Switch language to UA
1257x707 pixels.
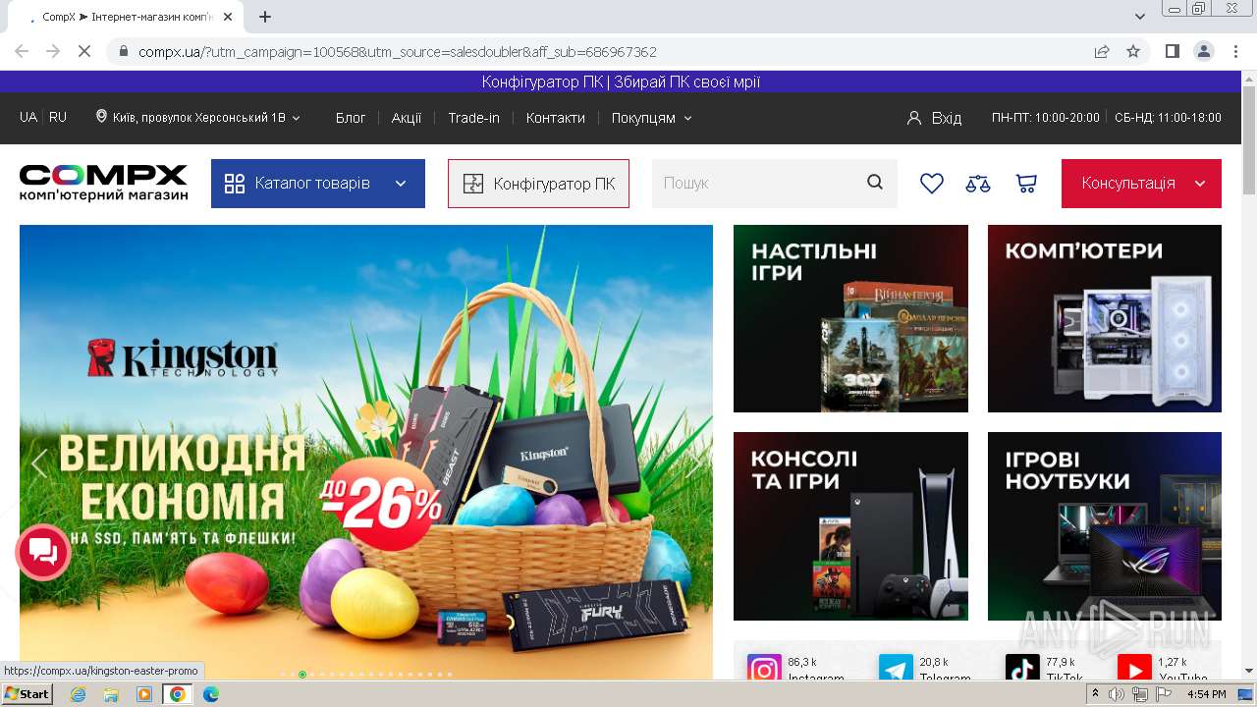(x=28, y=117)
